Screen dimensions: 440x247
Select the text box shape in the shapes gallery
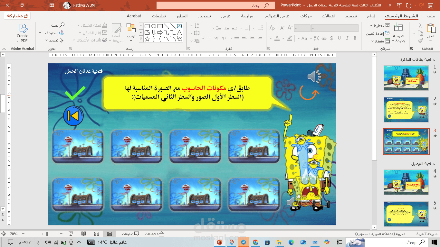tap(179, 26)
